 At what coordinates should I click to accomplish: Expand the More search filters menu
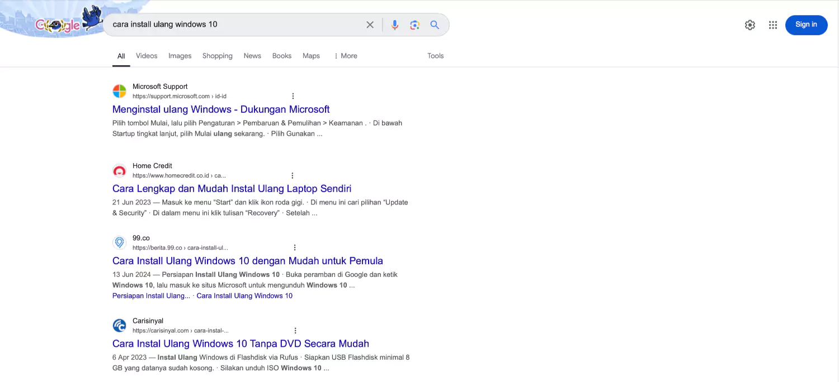pyautogui.click(x=345, y=56)
